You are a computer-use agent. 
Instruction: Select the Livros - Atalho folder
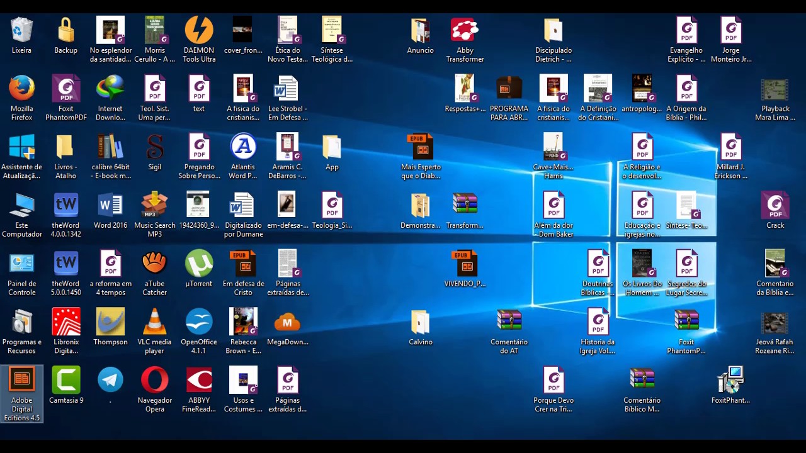(65, 147)
